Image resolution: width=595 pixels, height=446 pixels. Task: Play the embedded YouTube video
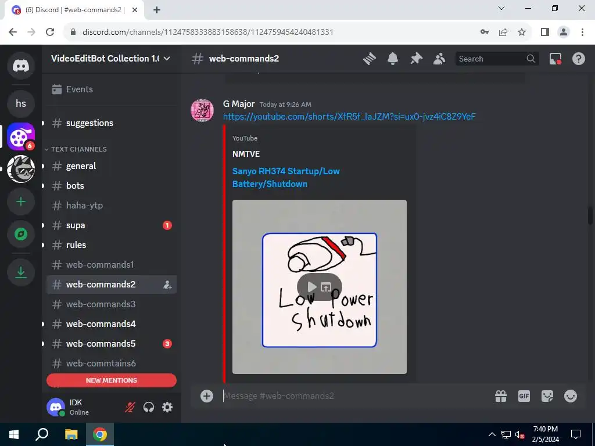(311, 287)
